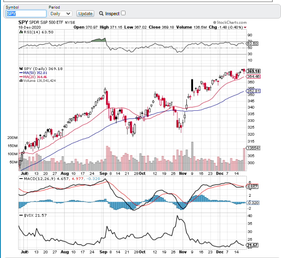This screenshot has width=281, height=258.
Task: Click the Nov label on the bottom date axis
Action: 183,252
